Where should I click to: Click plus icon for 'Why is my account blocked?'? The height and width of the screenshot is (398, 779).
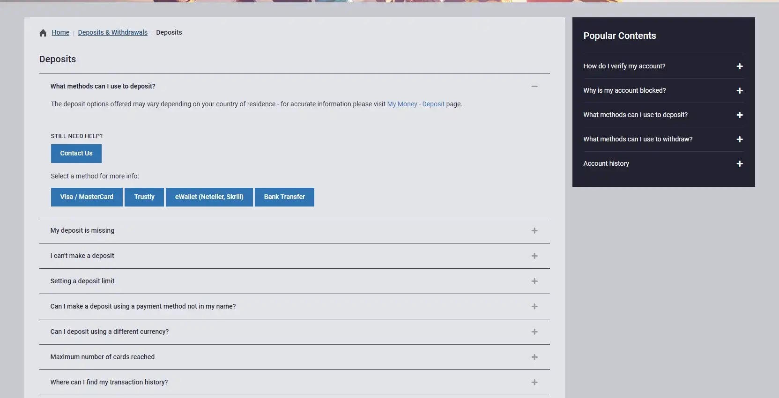coord(739,91)
